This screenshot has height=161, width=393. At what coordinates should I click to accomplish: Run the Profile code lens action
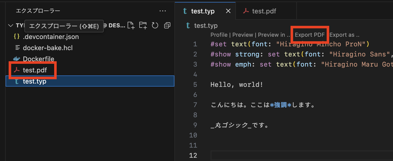219,35
